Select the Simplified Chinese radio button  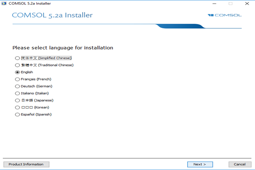[17, 58]
